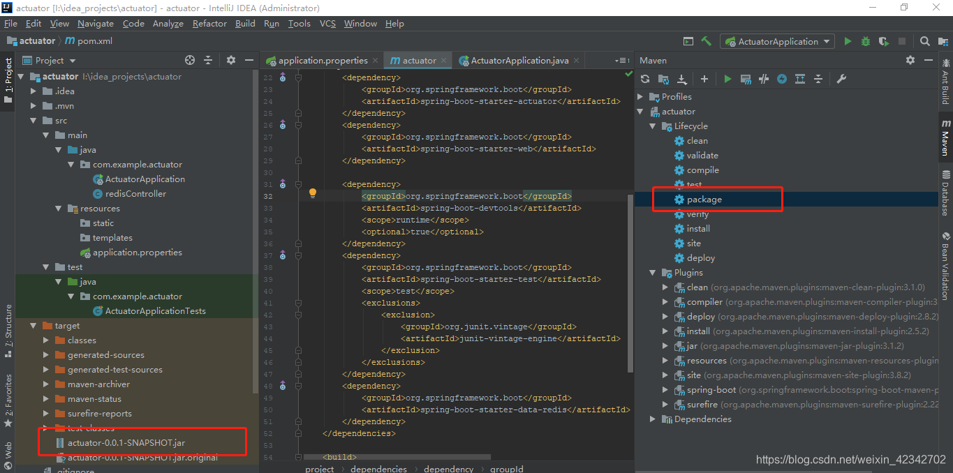The image size is (953, 473).
Task: Toggle Maven offline mode
Action: 764,79
